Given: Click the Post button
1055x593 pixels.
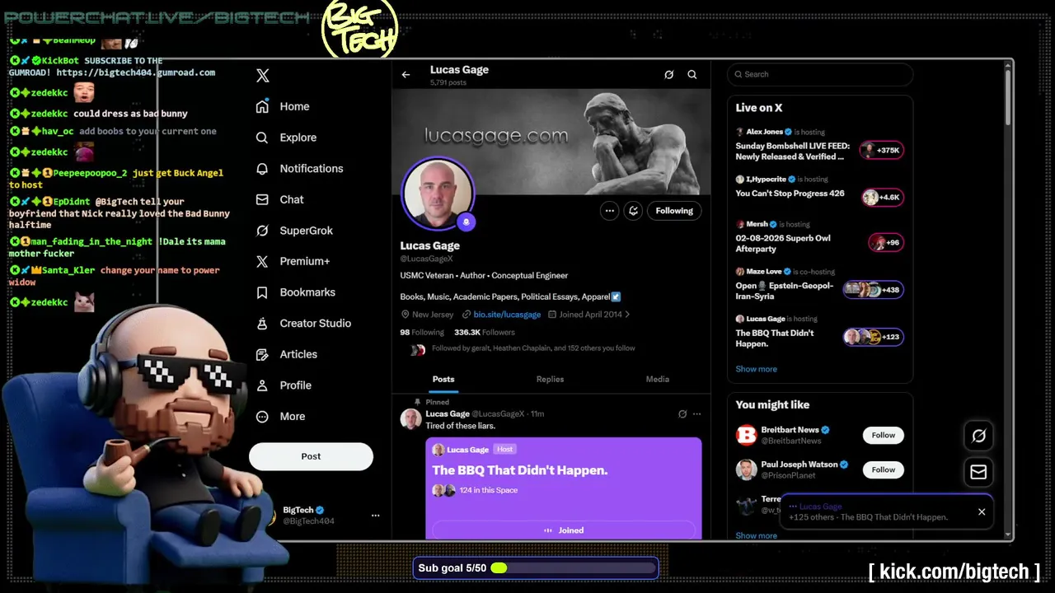Looking at the screenshot, I should pyautogui.click(x=311, y=456).
